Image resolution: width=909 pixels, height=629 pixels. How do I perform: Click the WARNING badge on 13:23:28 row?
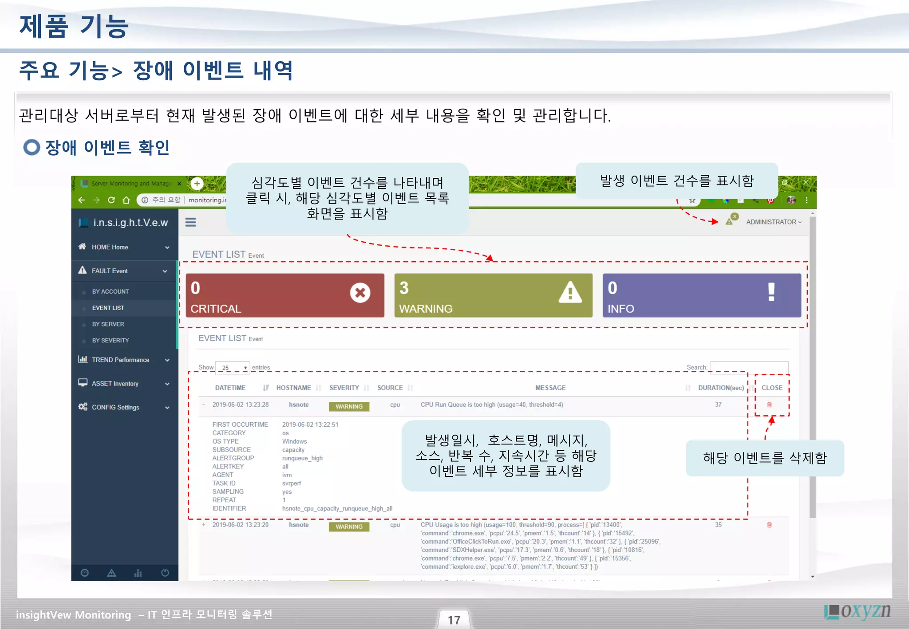[349, 406]
